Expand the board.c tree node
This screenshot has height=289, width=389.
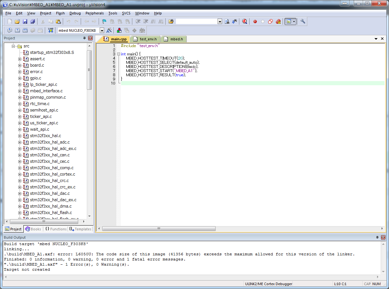point(20,65)
